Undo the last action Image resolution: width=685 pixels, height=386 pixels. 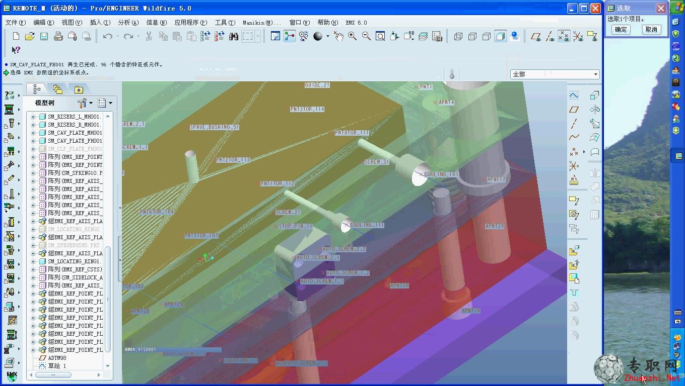107,36
